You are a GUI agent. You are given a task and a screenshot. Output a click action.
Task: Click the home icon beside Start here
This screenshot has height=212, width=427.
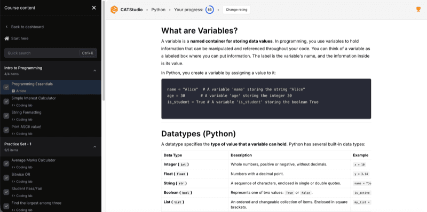[x=7, y=38]
